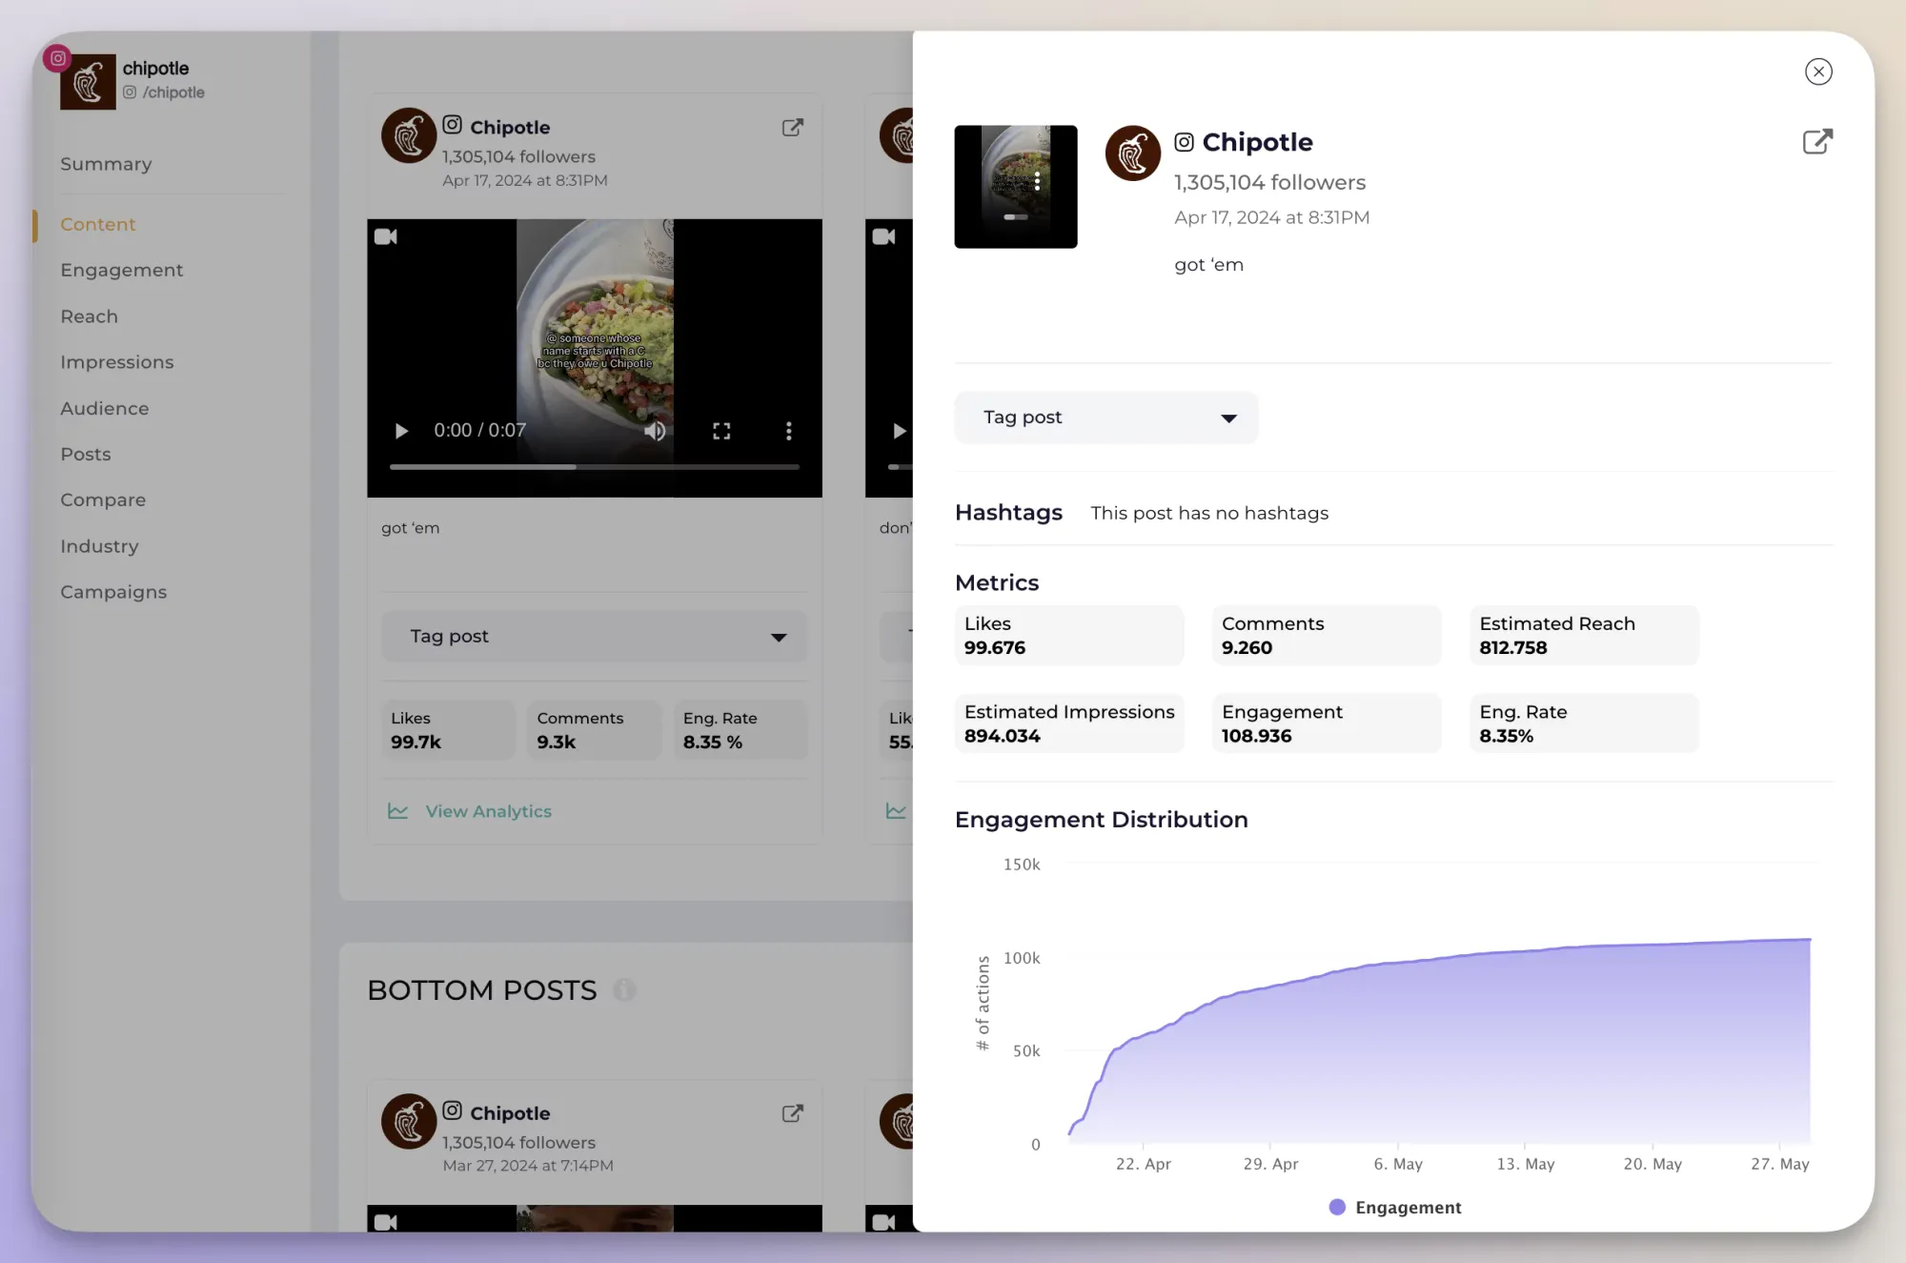Click BOTTOM POSTS heading
Viewport: 1906px width, 1263px height.
click(481, 990)
